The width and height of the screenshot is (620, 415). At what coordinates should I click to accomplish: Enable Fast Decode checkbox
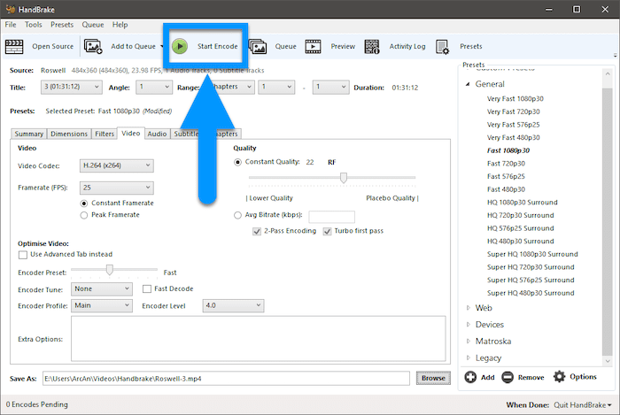pos(147,289)
